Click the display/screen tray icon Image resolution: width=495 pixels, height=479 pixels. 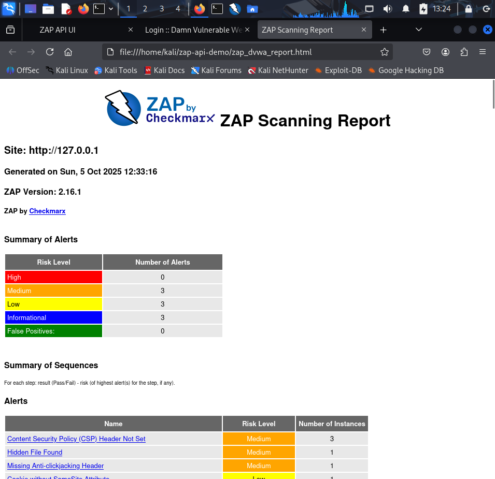click(x=370, y=9)
